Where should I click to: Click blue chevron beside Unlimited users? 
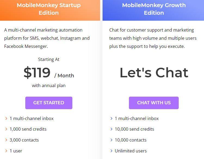112,151
